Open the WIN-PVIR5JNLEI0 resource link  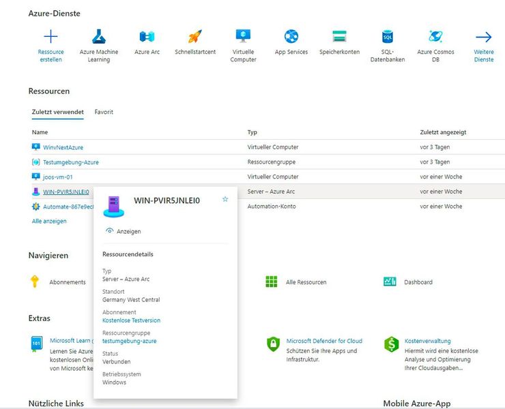(x=66, y=192)
